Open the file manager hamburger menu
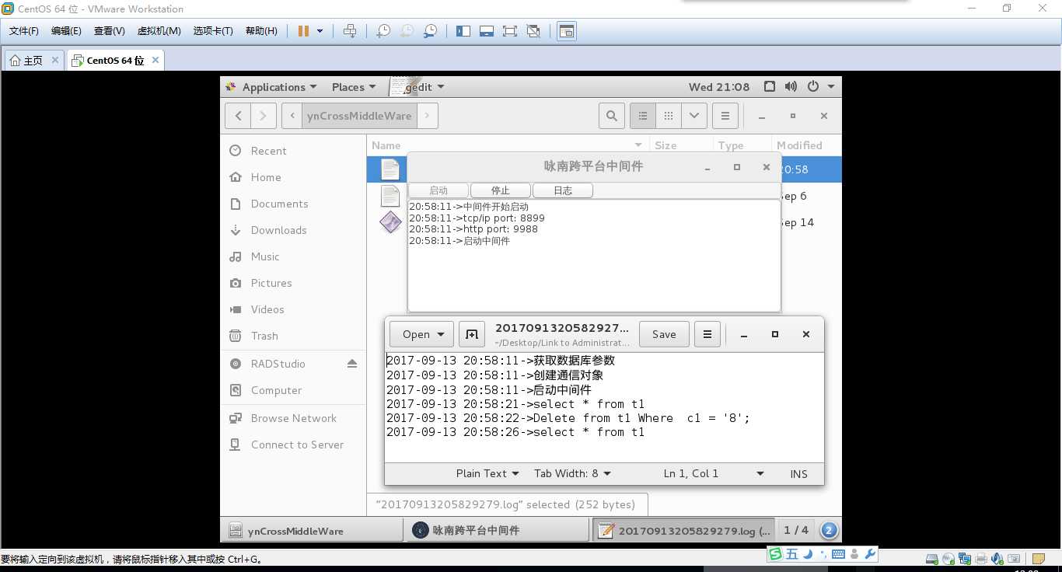The height and width of the screenshot is (572, 1062). tap(725, 116)
